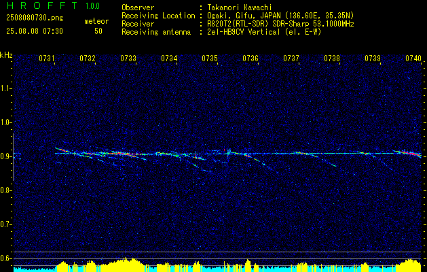Click frequency axis label 1.0
Screen dimensions: 427x272
[x=5, y=122]
